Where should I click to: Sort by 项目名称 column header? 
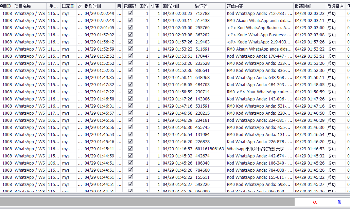point(30,6)
